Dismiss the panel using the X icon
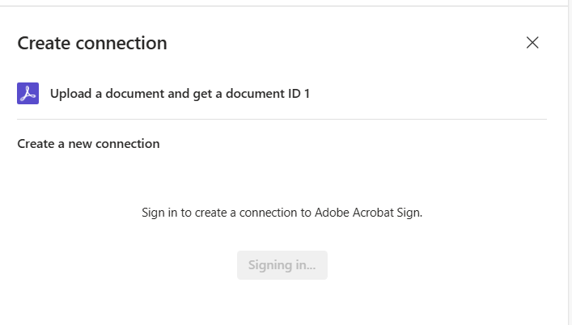The height and width of the screenshot is (325, 572). (x=532, y=43)
